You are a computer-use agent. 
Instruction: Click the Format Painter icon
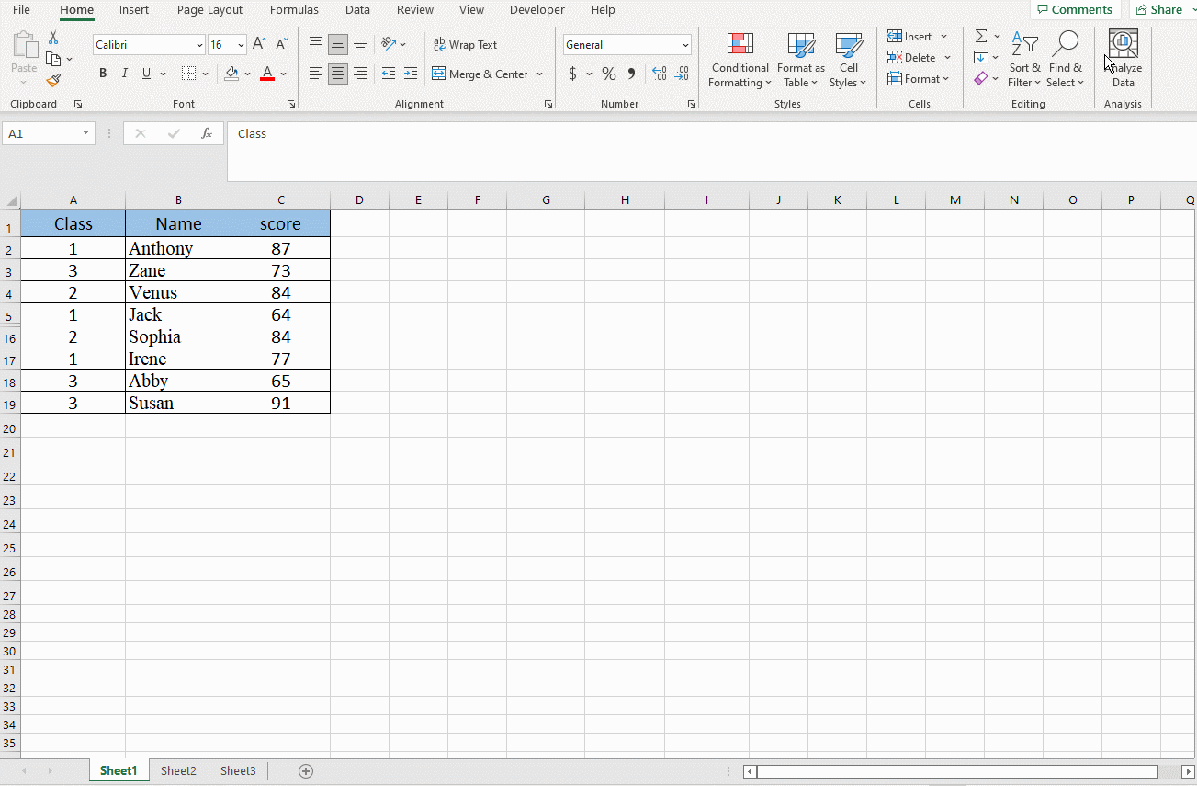pos(54,80)
